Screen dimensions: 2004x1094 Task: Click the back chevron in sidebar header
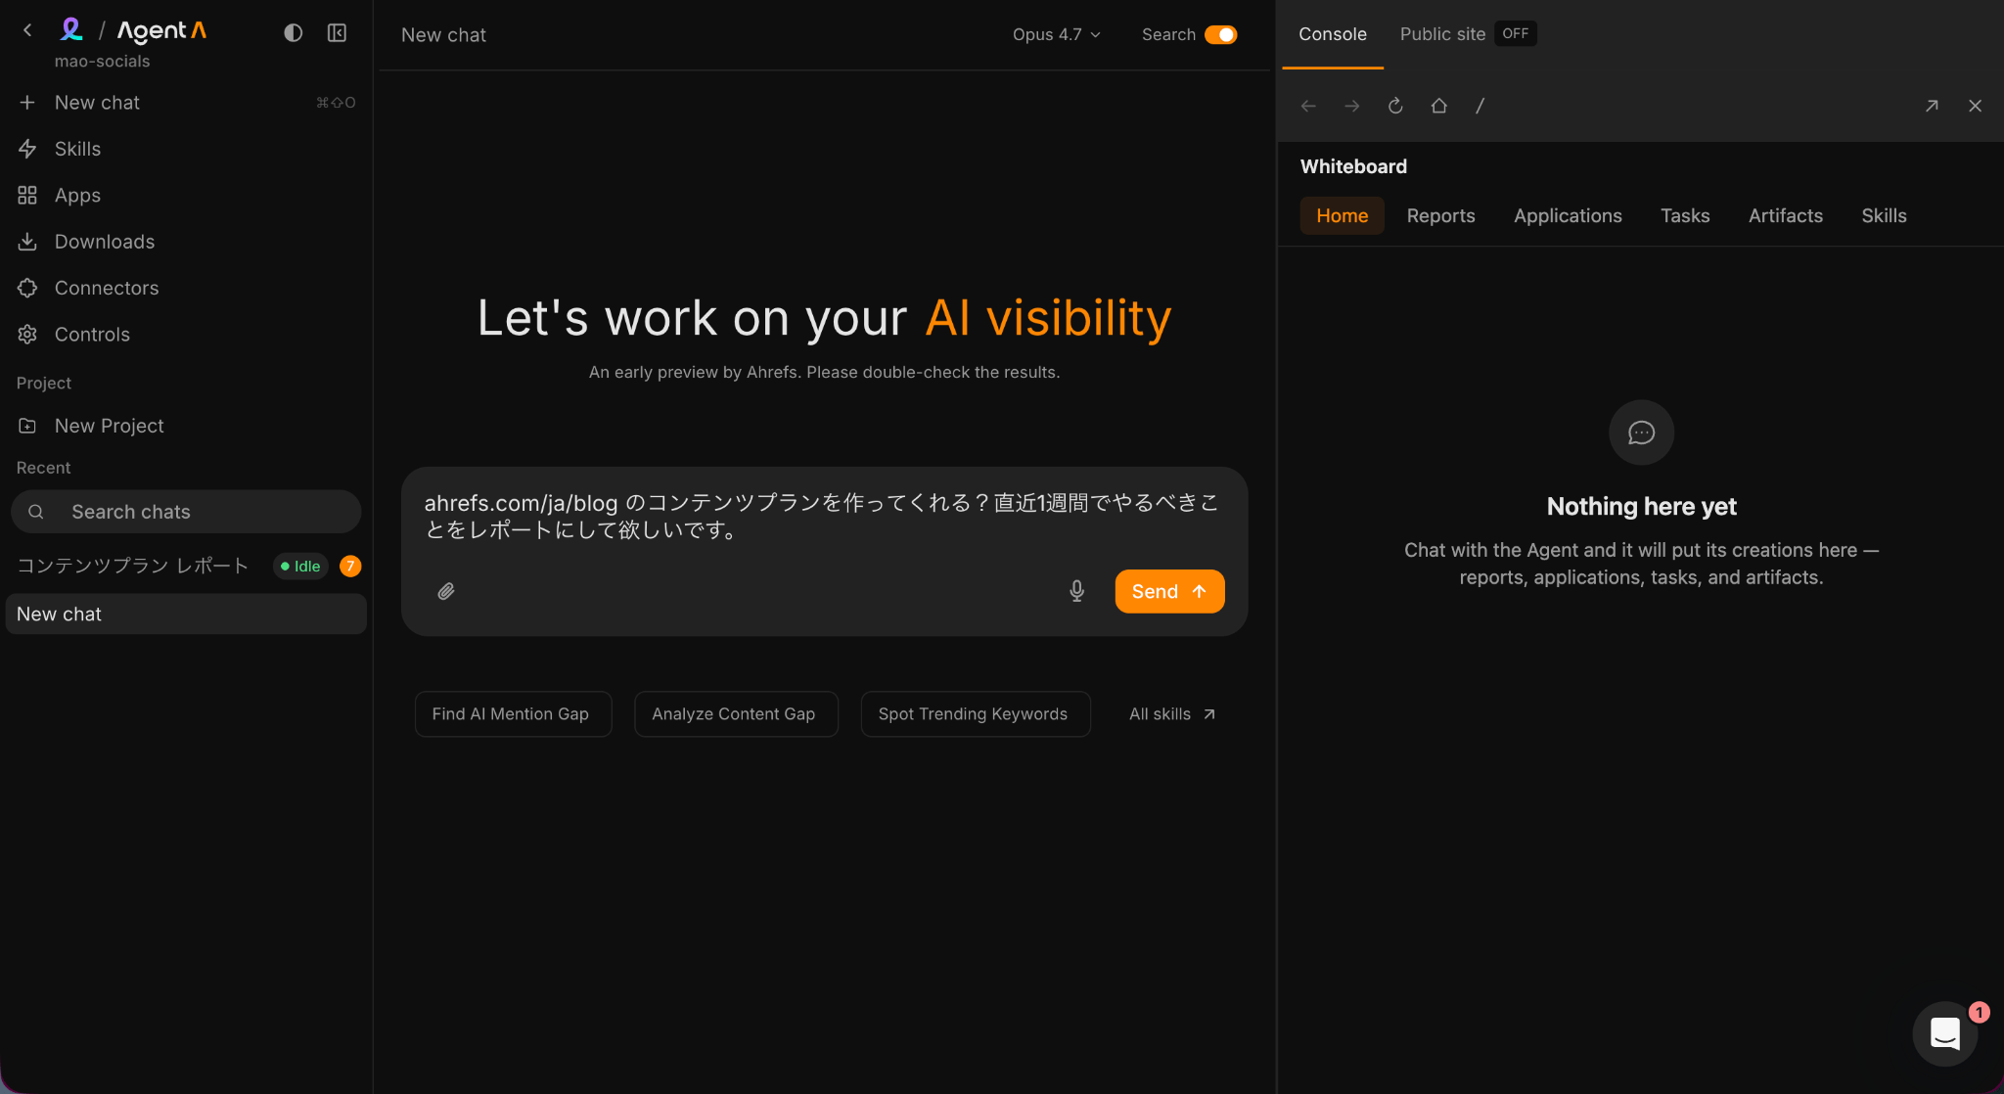pos(27,30)
